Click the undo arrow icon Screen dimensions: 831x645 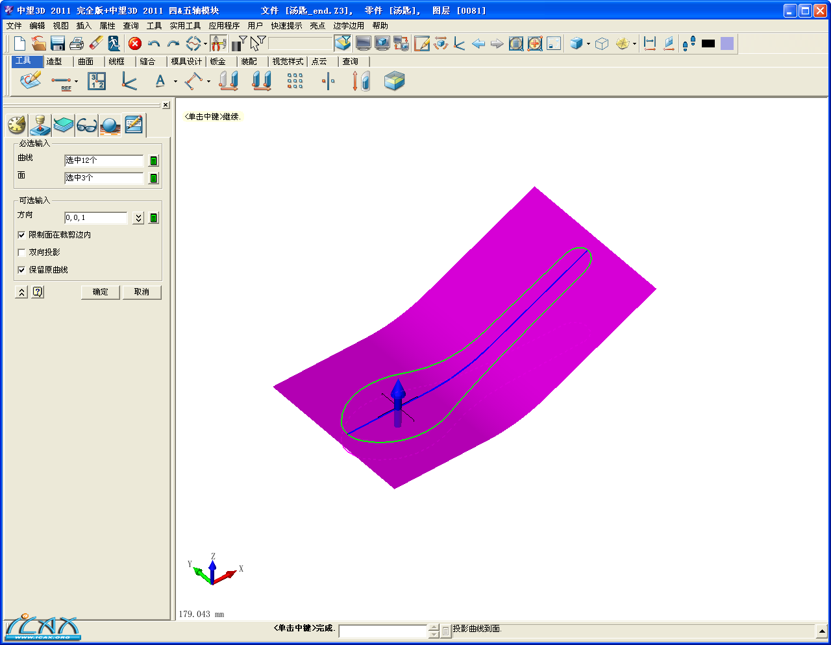click(x=154, y=43)
